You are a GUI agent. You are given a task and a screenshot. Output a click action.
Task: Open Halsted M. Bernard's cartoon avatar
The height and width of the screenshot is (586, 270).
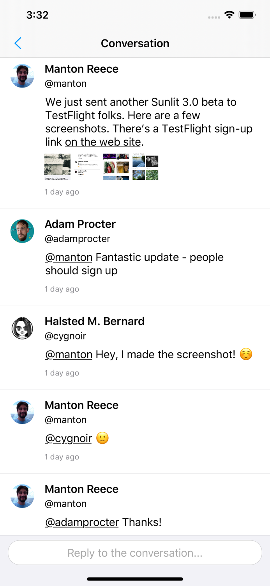click(22, 328)
